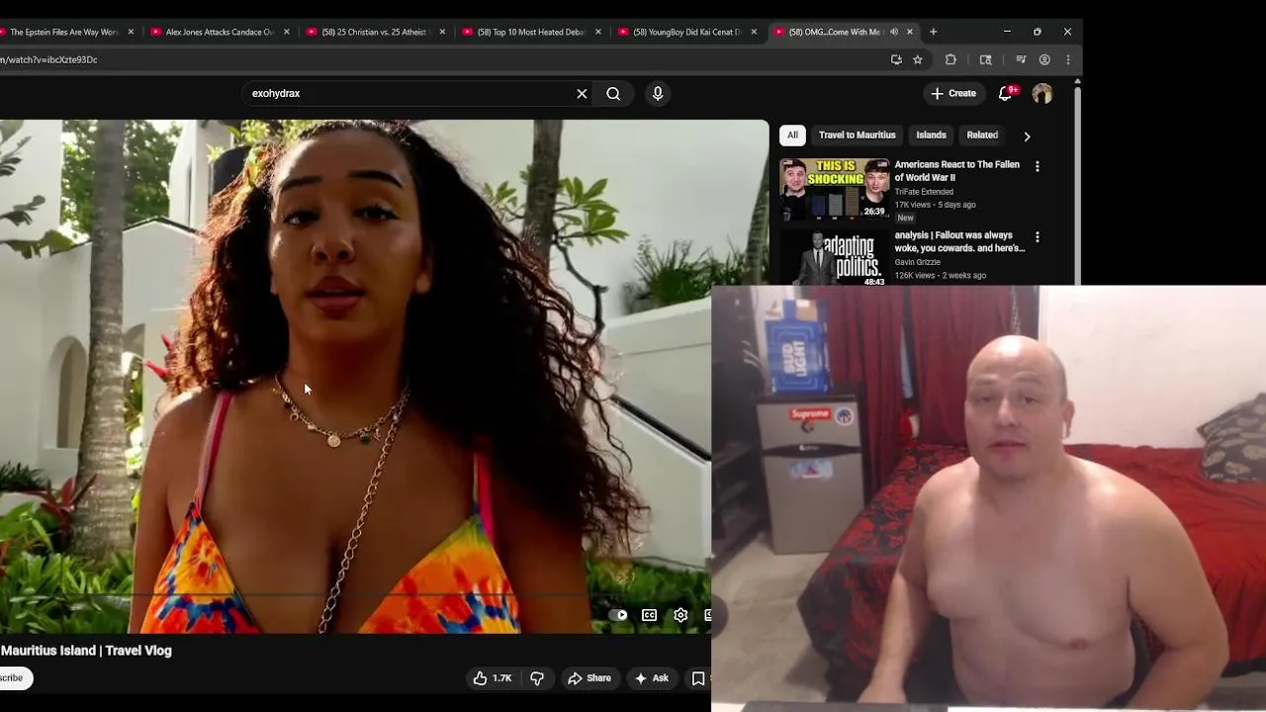Open the notifications bell

click(1006, 93)
